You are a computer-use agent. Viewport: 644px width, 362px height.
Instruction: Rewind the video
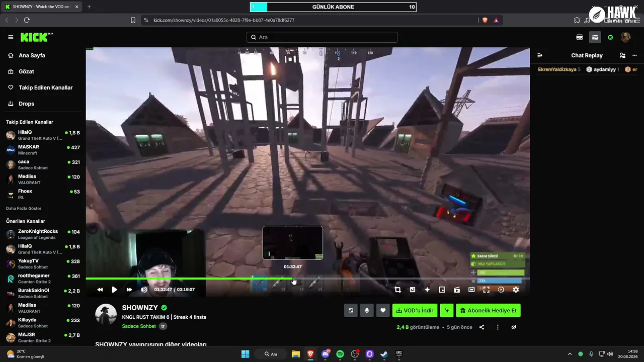[100, 290]
